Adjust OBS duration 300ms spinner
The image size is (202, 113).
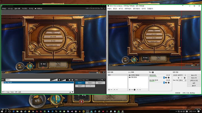click(x=185, y=80)
